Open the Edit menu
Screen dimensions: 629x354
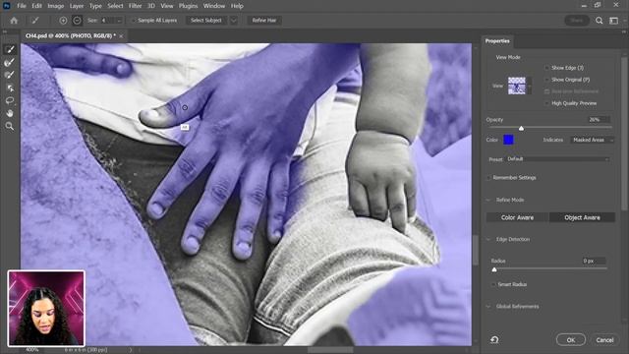36,6
